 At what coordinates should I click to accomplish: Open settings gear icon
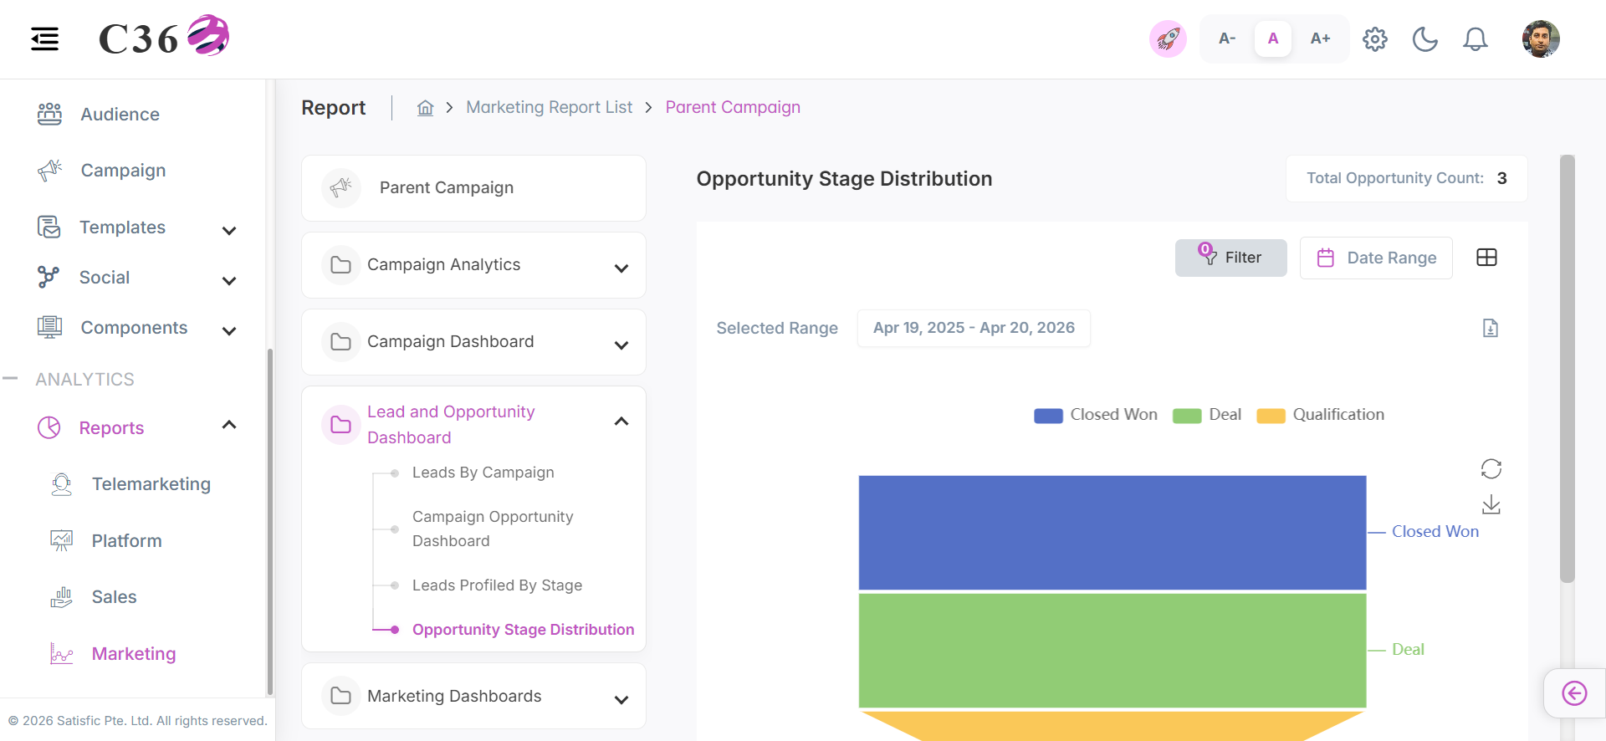[x=1375, y=39]
